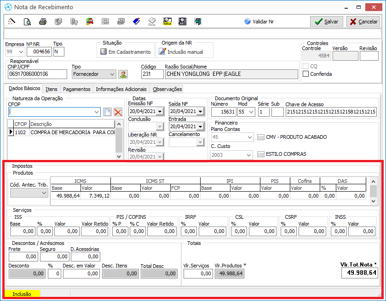Click the greyed documents copy toolbar icon

point(58,22)
